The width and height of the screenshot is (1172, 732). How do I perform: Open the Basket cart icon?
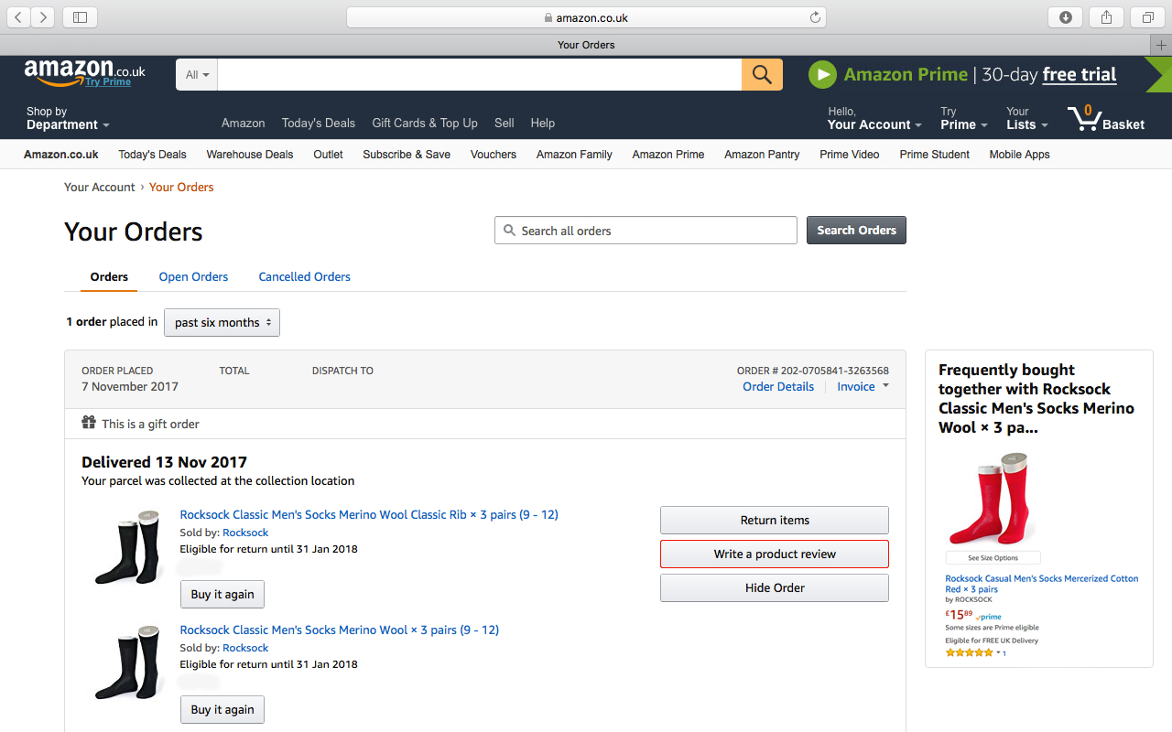pos(1106,118)
